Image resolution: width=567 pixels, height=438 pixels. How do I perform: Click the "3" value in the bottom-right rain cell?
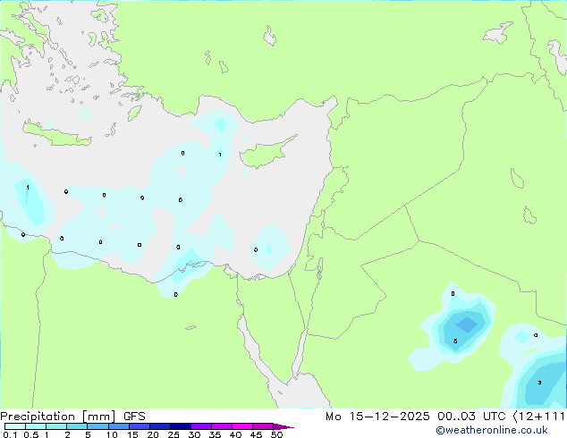539,383
